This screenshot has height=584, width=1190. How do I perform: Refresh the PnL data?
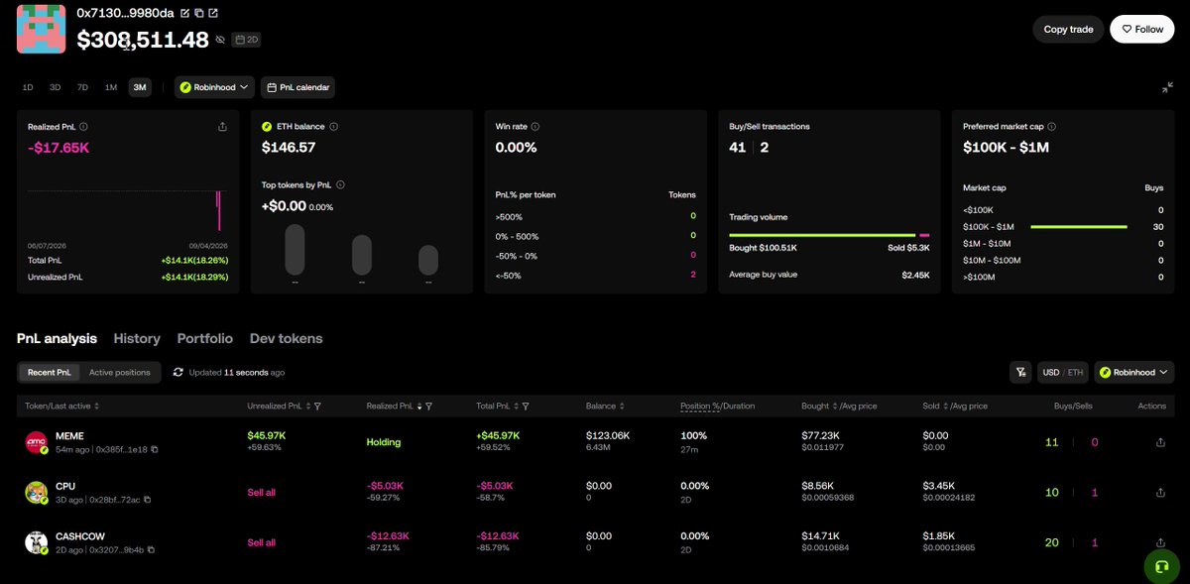pyautogui.click(x=178, y=372)
